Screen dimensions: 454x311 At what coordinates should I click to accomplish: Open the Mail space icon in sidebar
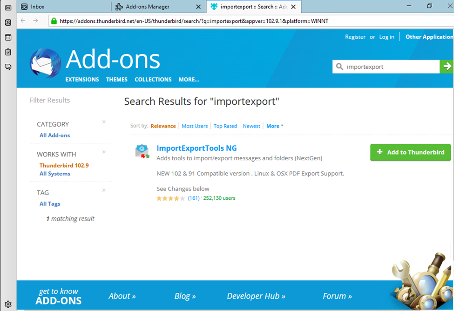click(8, 8)
